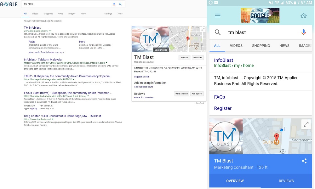Switch to the desktop Images tab
The height and width of the screenshot is (189, 315).
click(72, 14)
